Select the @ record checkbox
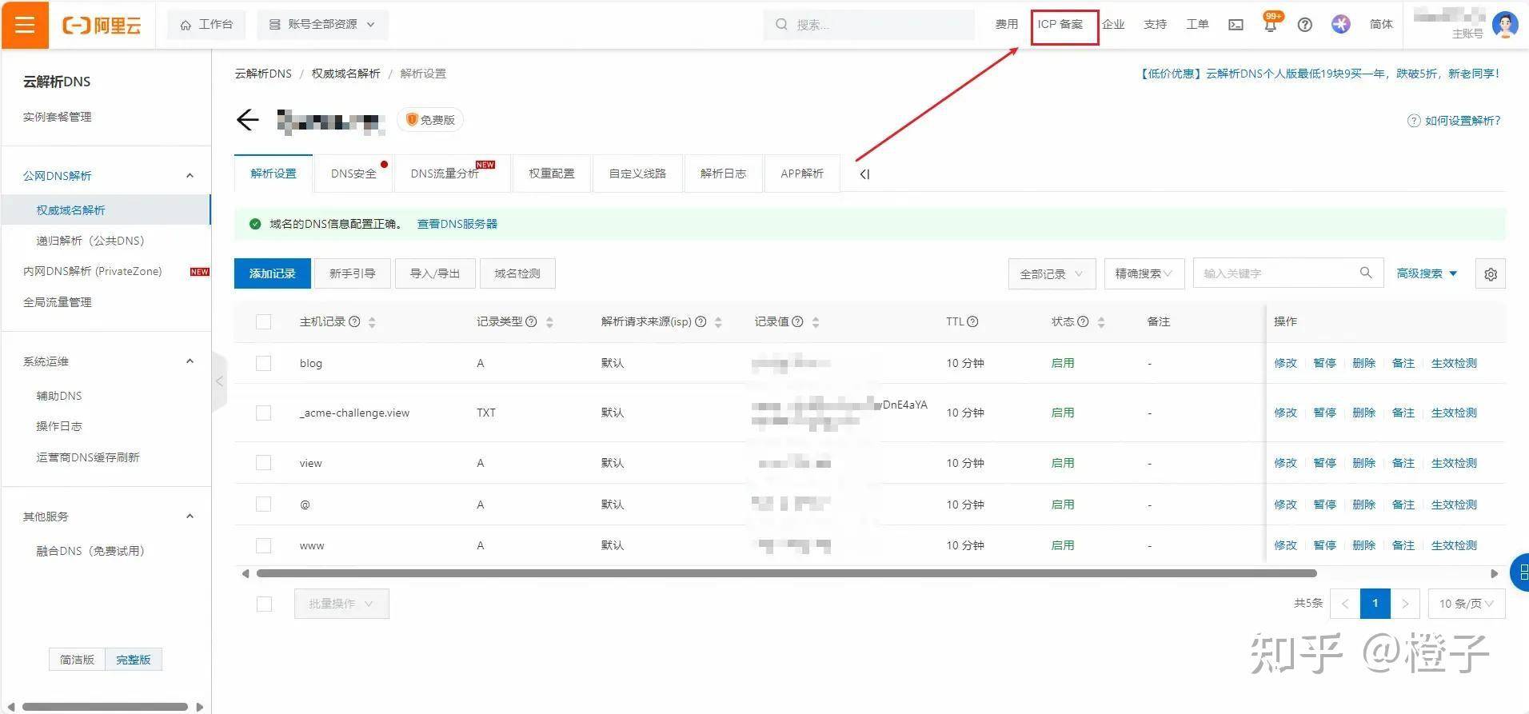The image size is (1529, 714). (x=264, y=505)
